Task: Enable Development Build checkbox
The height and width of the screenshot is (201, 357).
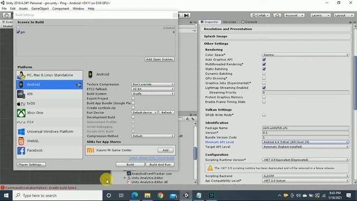Action: click(133, 117)
